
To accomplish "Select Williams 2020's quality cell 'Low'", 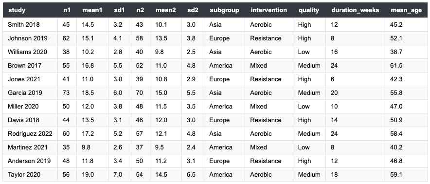I will [x=304, y=52].
